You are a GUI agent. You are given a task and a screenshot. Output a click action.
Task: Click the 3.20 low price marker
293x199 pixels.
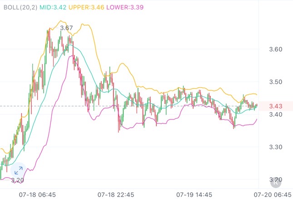tap(17, 180)
